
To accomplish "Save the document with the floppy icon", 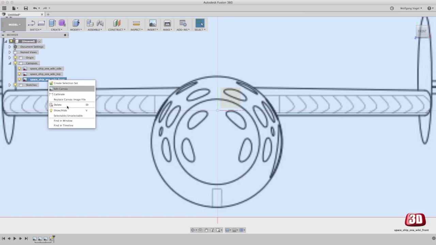I will (x=26, y=8).
